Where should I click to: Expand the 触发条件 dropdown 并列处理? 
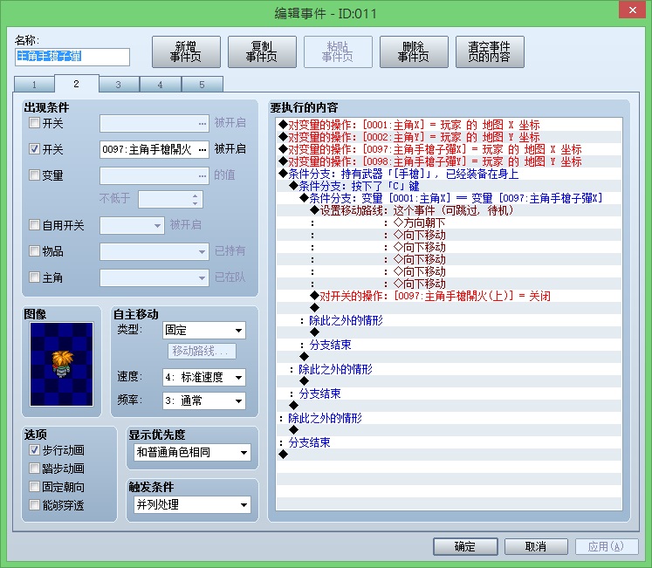tap(193, 505)
